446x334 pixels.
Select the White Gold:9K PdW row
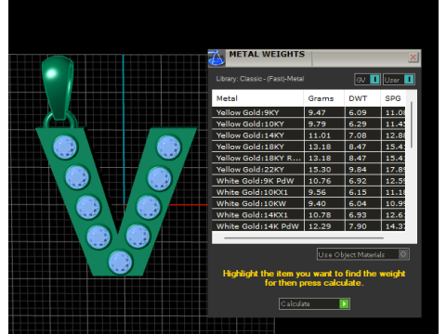click(x=308, y=181)
